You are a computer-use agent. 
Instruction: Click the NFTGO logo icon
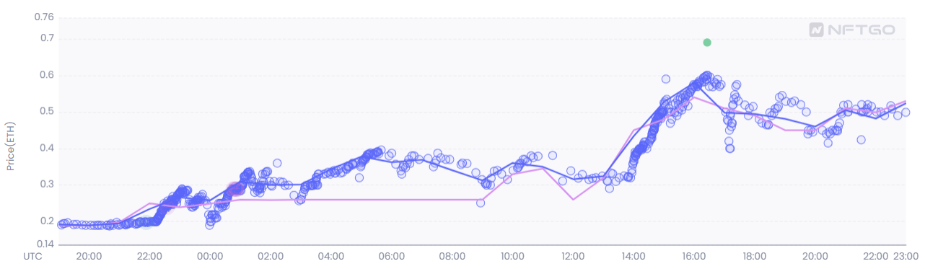[x=817, y=30]
